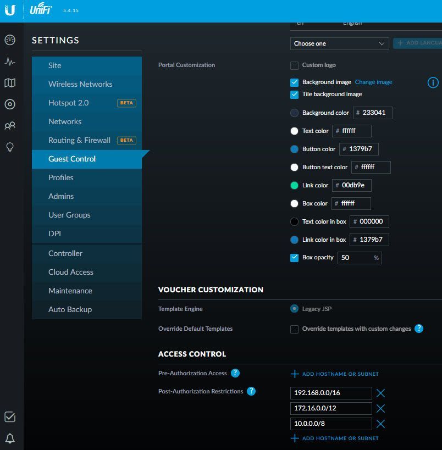
Task: Open the Insights lightbulb icon
Action: pyautogui.click(x=10, y=147)
